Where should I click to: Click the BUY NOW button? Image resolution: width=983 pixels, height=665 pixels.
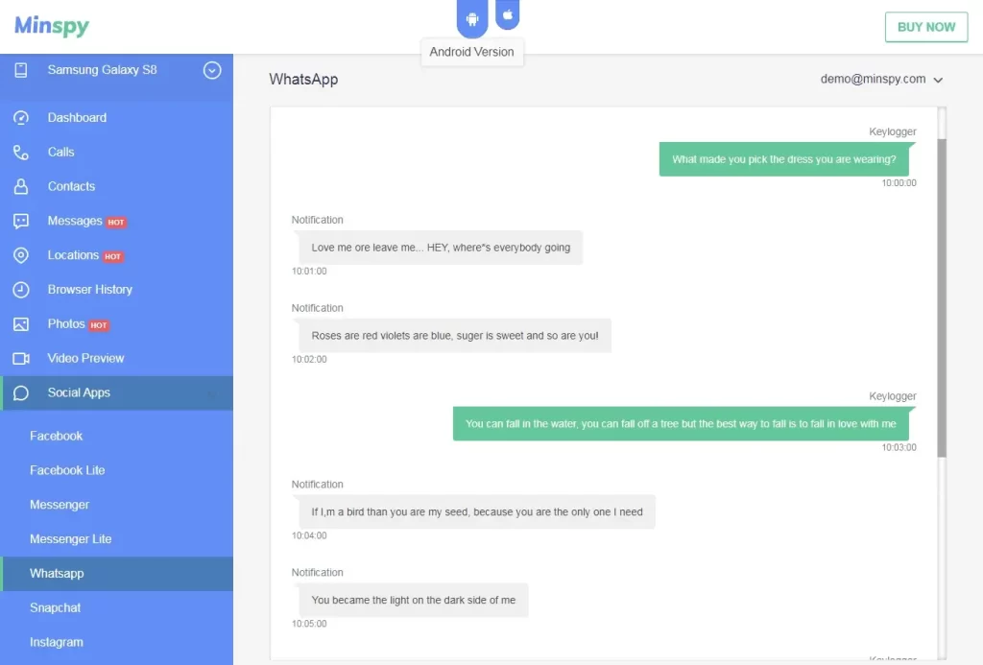pos(926,27)
